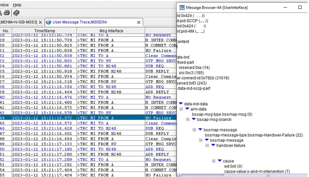309x177 pixels.
Task: Select Clear Command row at 15:21:16.573
Action: pyautogui.click(x=88, y=123)
